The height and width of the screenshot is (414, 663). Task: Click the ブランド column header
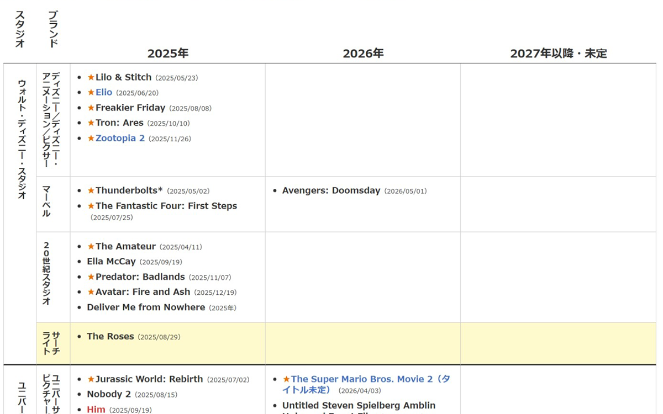[53, 29]
